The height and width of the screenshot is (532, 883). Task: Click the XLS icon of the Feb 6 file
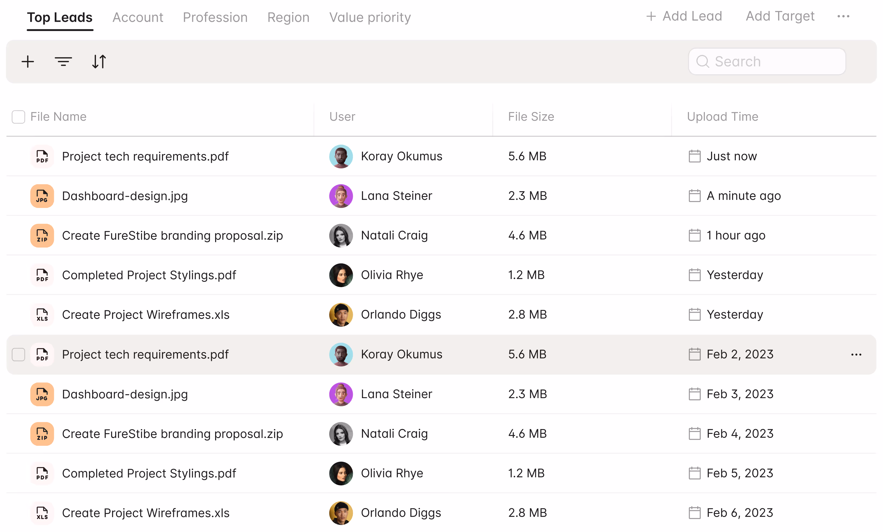pyautogui.click(x=42, y=513)
